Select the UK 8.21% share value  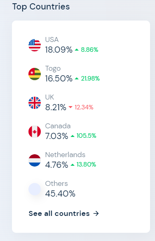56,107
